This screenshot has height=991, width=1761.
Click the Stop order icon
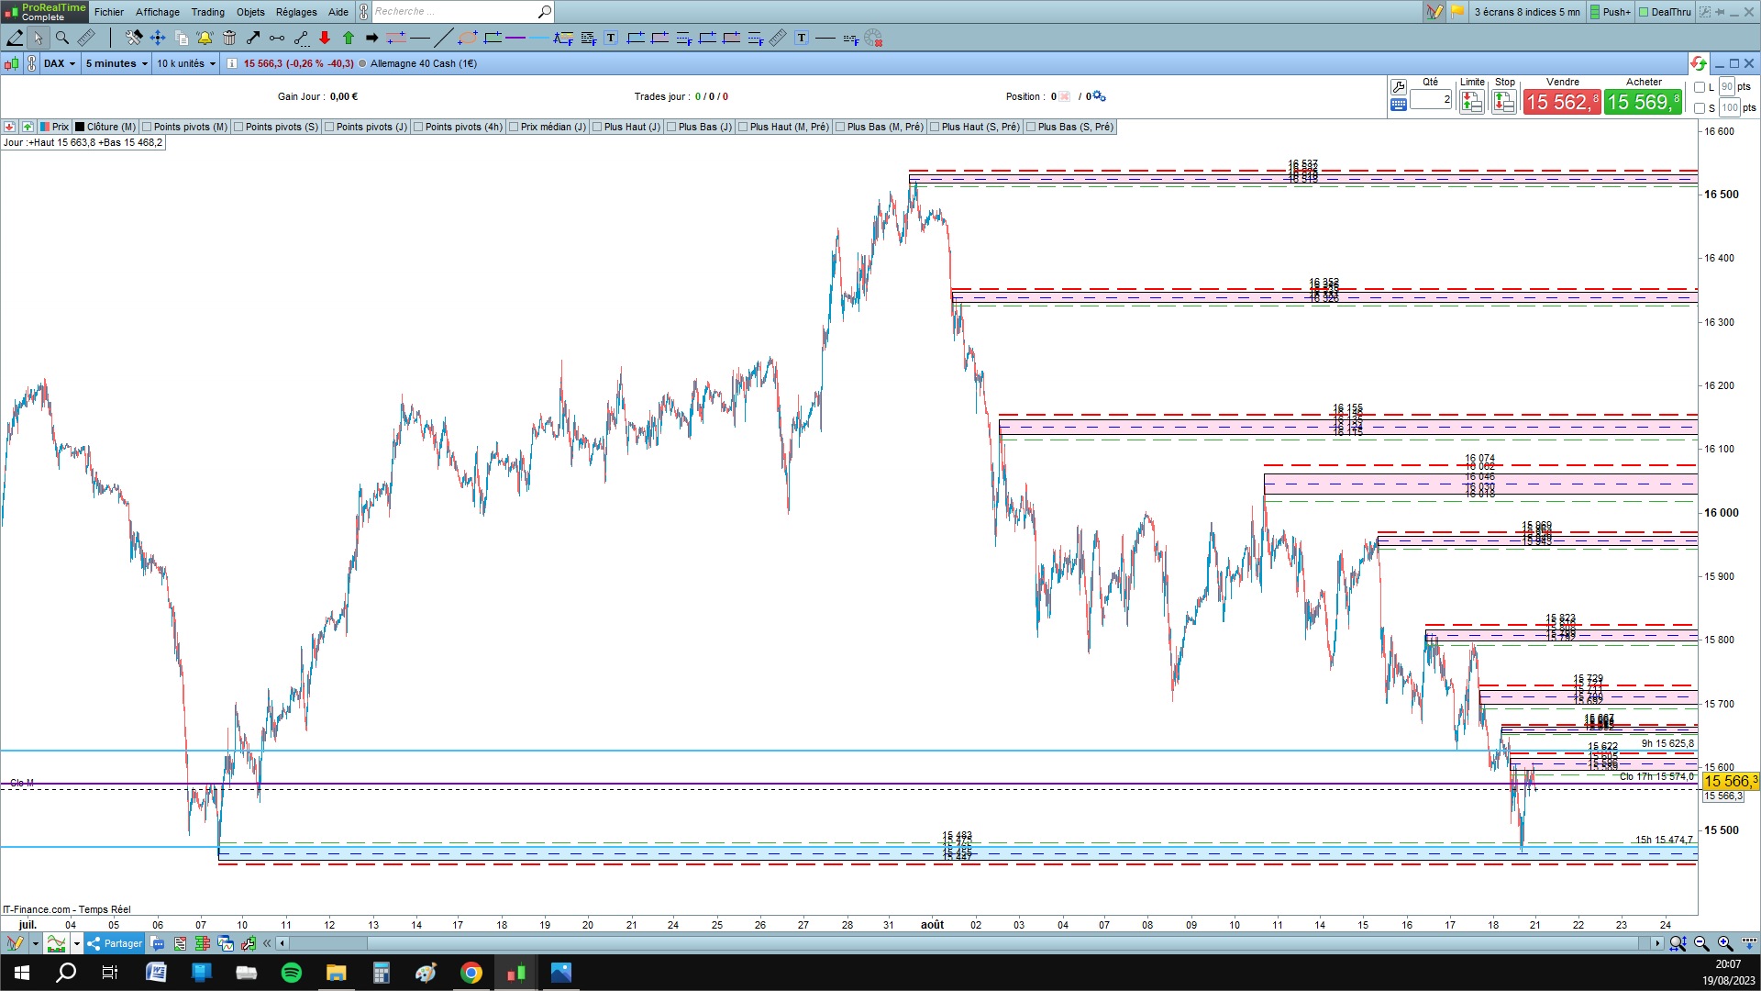1503,103
